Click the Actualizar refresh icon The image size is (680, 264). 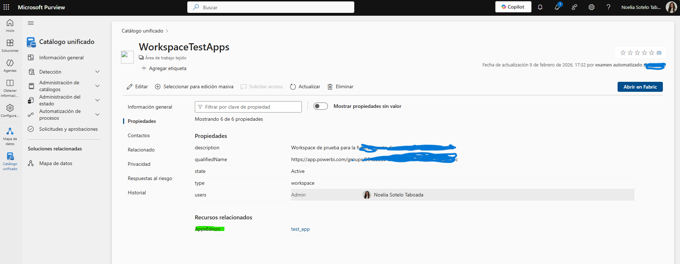(293, 87)
